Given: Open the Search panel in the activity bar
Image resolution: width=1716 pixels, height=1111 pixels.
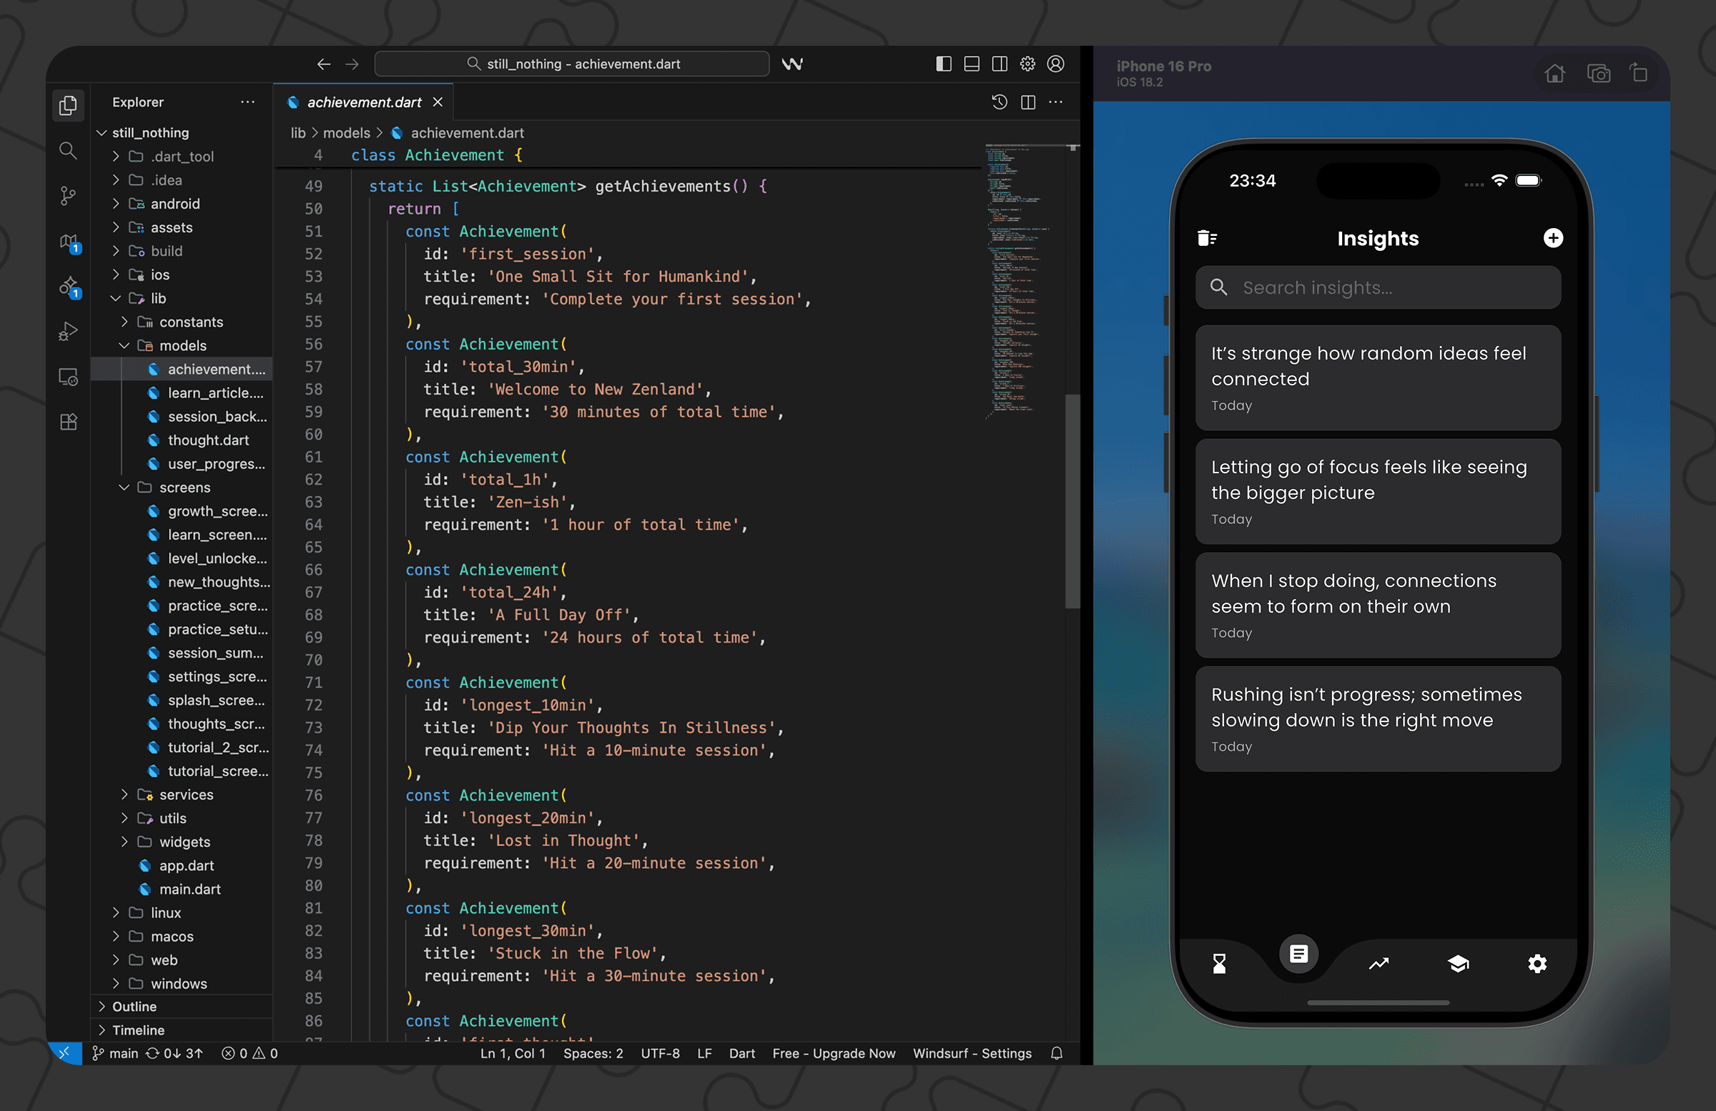Looking at the screenshot, I should [x=67, y=151].
